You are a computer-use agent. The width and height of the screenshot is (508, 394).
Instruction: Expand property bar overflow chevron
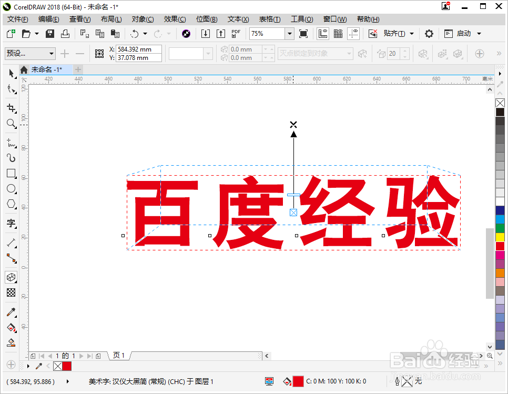click(x=499, y=54)
